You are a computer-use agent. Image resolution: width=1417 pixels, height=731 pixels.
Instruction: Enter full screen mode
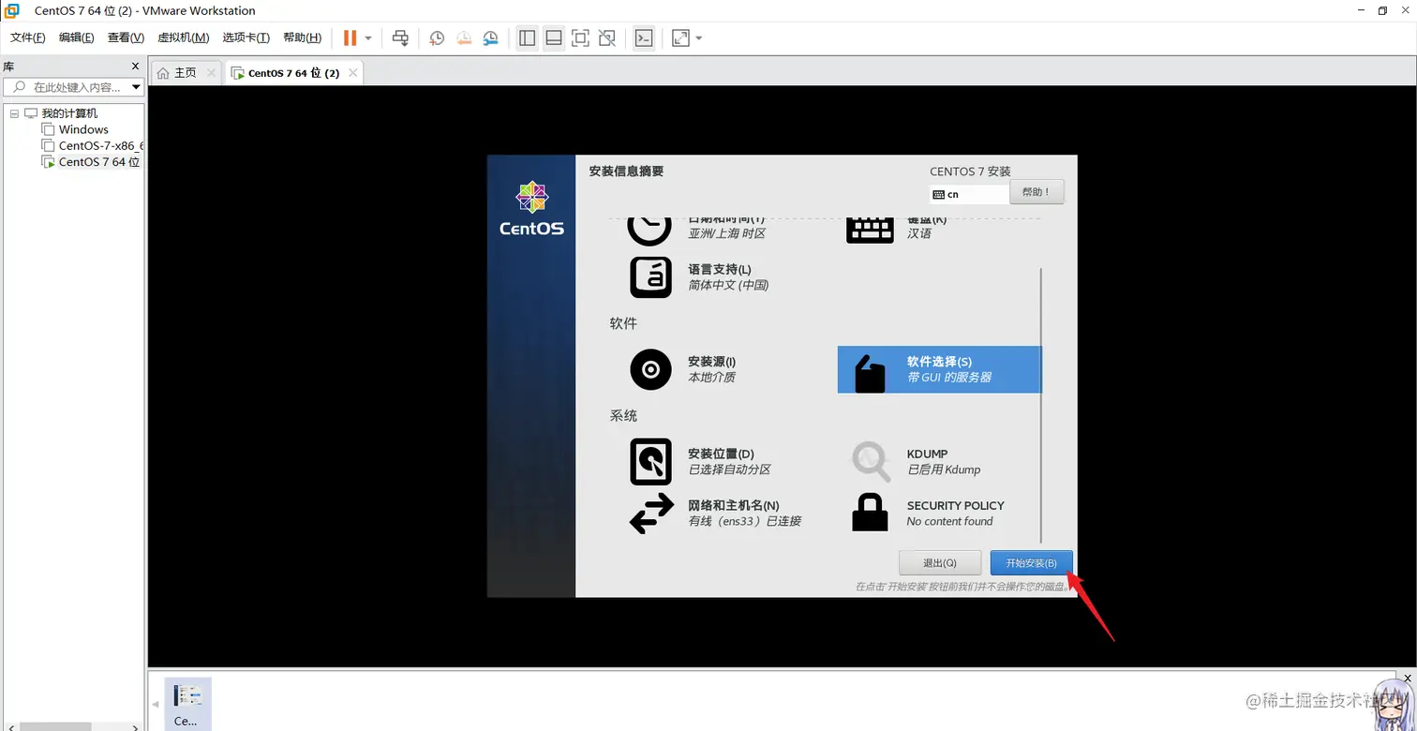click(580, 37)
